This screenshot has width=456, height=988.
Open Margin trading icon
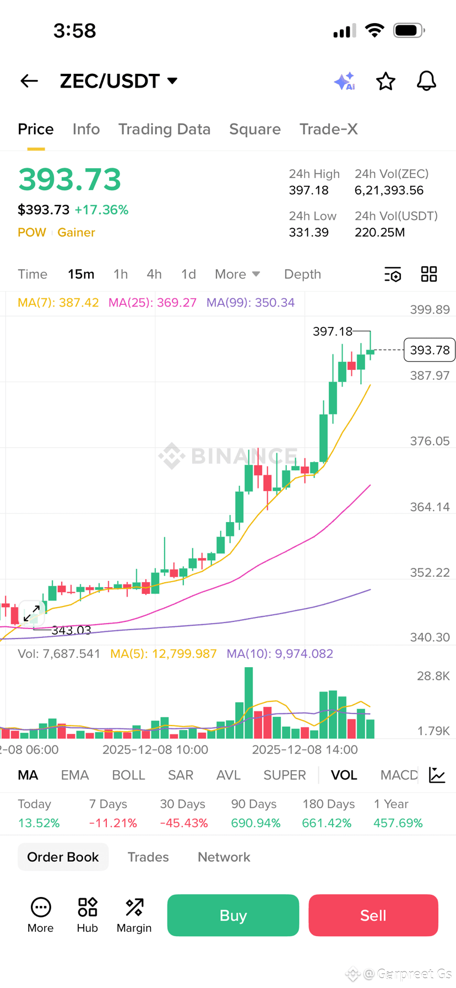[134, 915]
